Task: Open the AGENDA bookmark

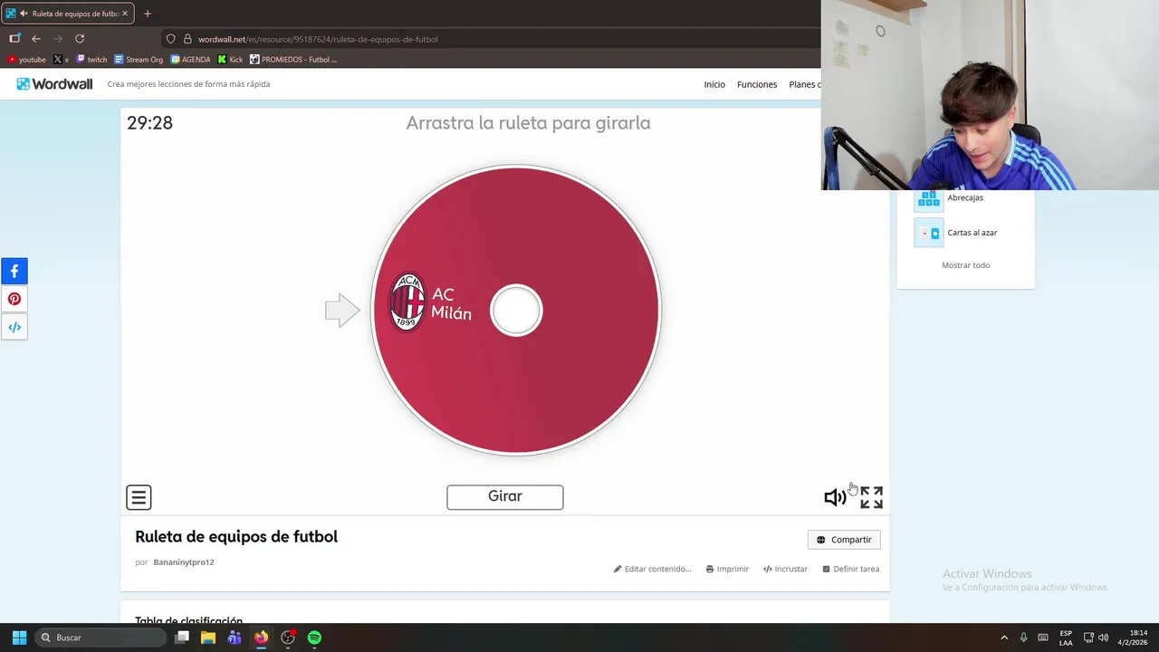Action: tap(190, 60)
